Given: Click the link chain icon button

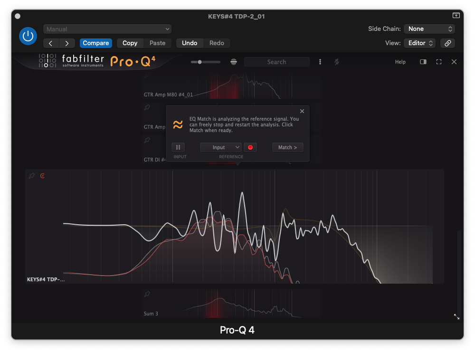Looking at the screenshot, I should (x=447, y=43).
